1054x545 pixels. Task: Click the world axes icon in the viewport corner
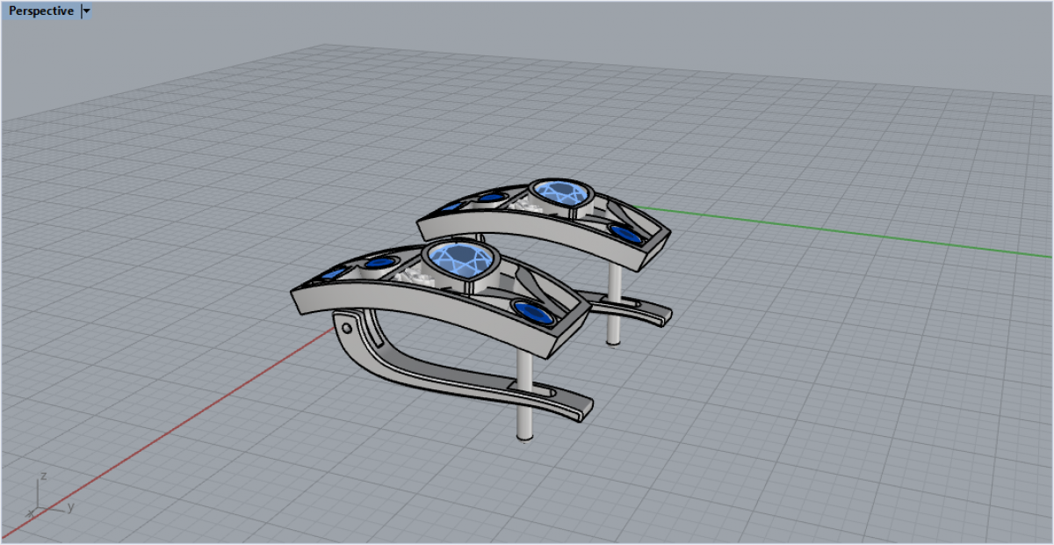click(x=52, y=498)
